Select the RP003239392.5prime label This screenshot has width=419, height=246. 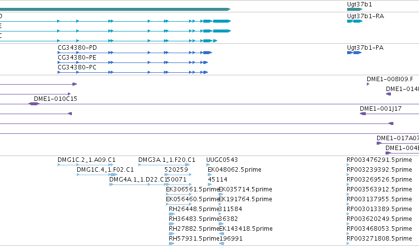click(379, 170)
